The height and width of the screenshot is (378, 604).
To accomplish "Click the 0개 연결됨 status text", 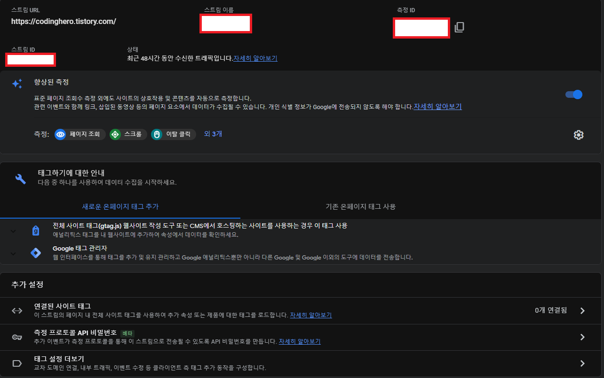I will point(551,310).
